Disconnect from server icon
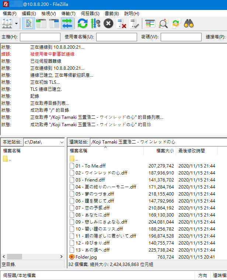This screenshot has height=280, width=227. [x=122, y=24]
